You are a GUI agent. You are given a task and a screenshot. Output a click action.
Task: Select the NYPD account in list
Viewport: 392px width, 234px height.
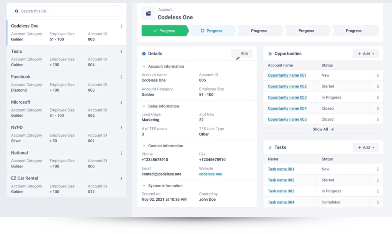click(x=67, y=134)
